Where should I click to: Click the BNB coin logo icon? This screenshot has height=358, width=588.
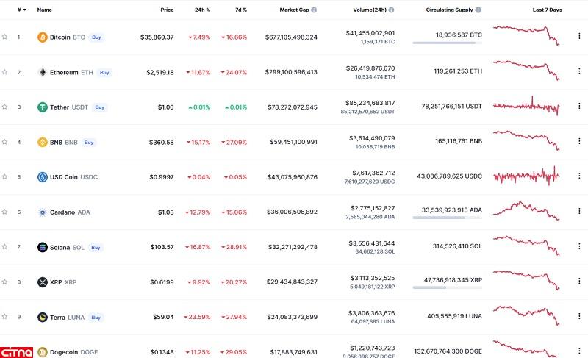[x=42, y=143]
